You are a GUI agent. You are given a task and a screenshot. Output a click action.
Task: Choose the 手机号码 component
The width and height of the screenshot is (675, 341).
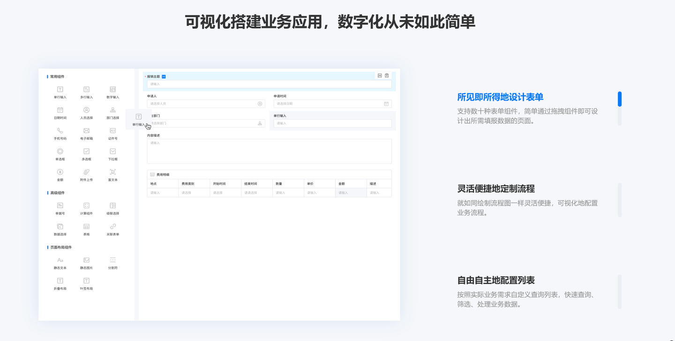(x=60, y=134)
